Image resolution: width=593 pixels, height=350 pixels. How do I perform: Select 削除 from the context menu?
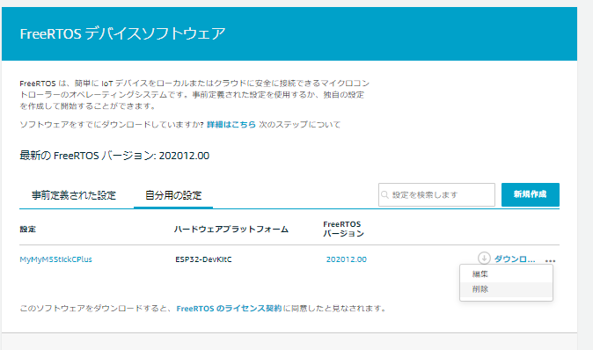click(506, 289)
